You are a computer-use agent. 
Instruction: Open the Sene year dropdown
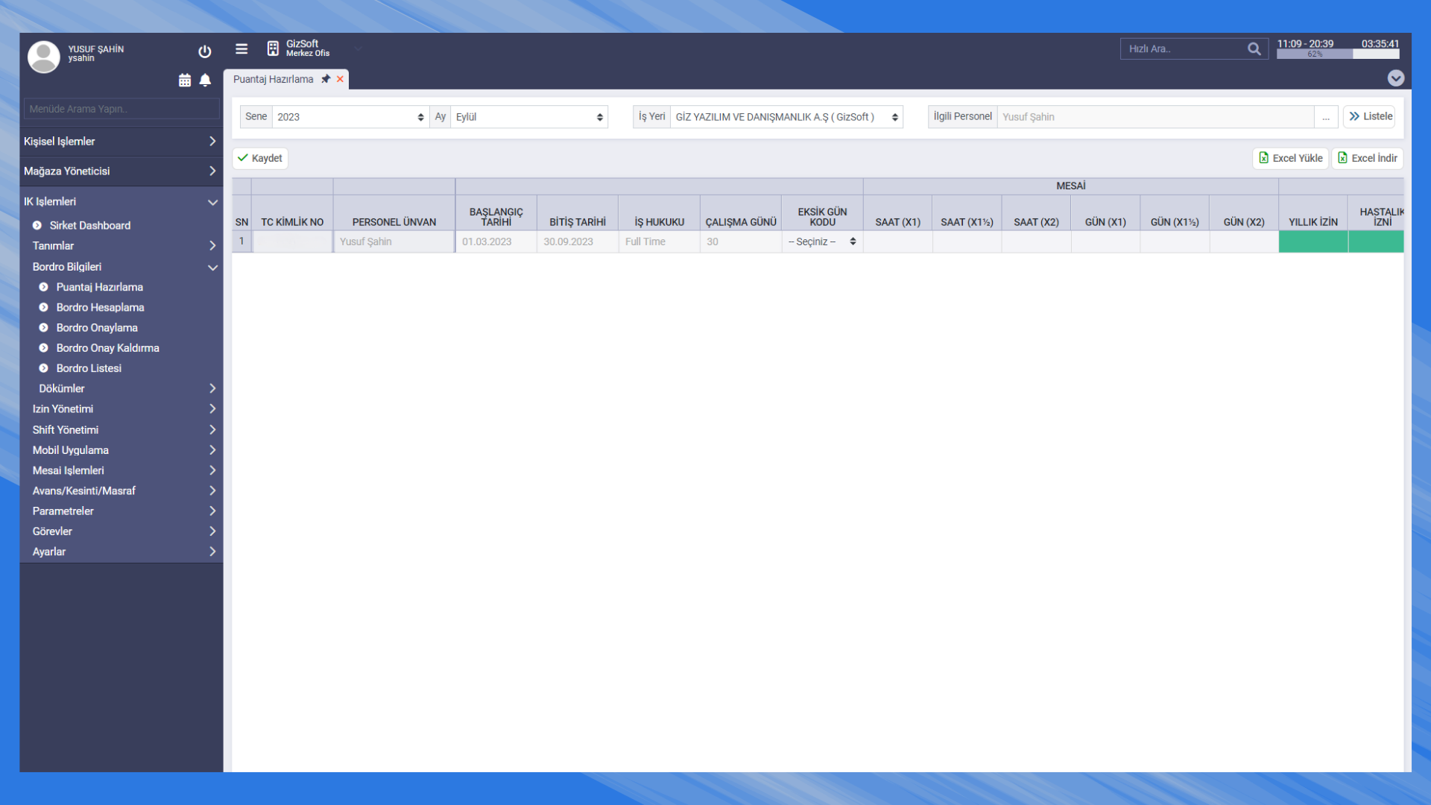(350, 117)
